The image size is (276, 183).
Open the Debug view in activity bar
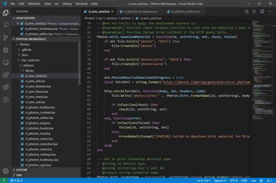(6, 50)
